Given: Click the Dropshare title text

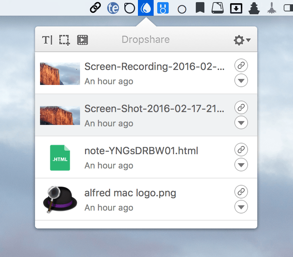Looking at the screenshot, I should 145,40.
